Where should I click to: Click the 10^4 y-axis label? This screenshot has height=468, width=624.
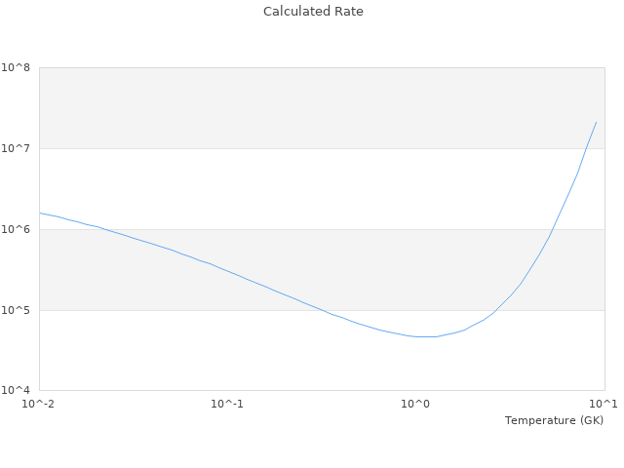(x=16, y=391)
